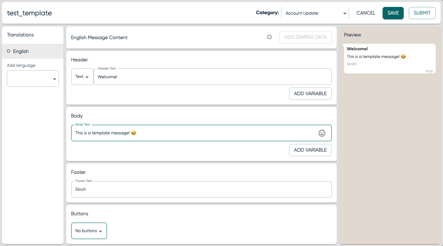443x246 pixels.
Task: Click the dropdown arrow under Add language
Action: point(55,78)
